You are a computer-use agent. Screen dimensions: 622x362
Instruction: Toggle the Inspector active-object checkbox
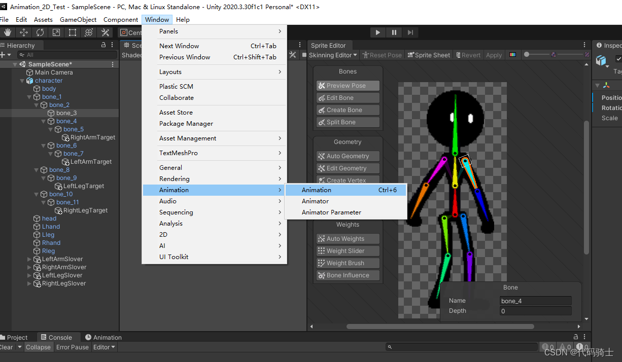pos(618,58)
